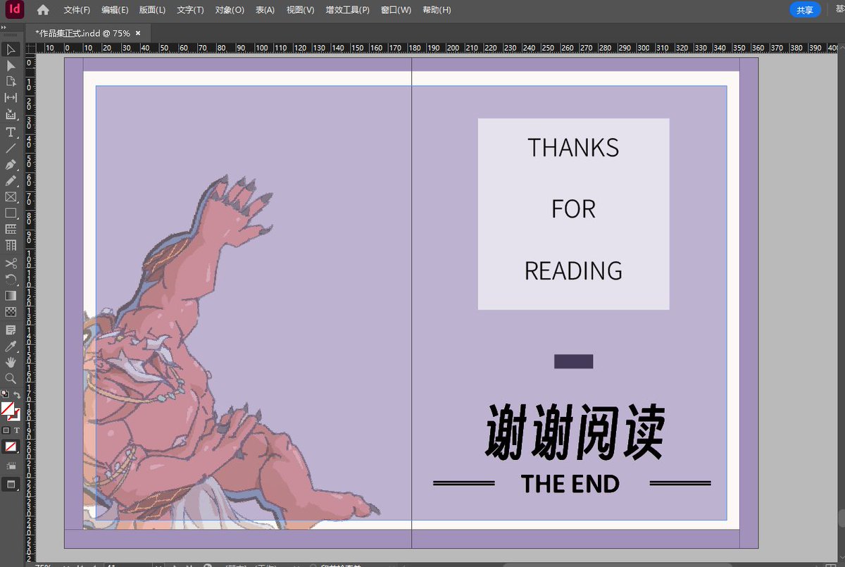Open the 视图(V) menu
The width and height of the screenshot is (845, 567).
pos(300,10)
